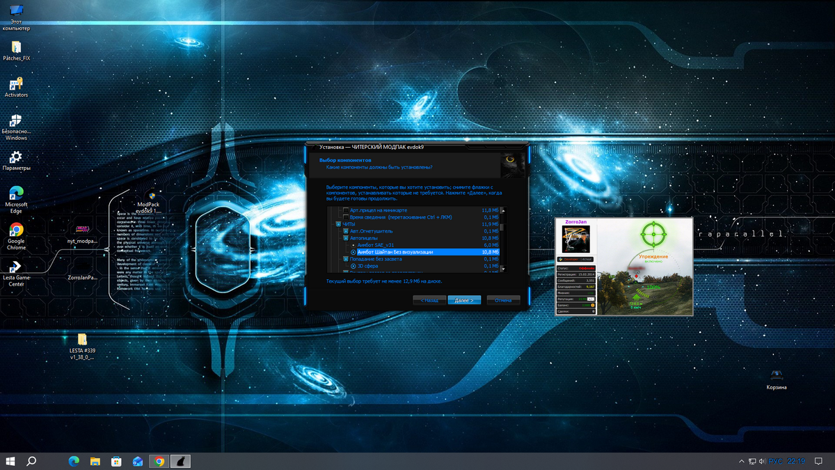Toggle the Авт.Огнетушитель component checkbox
Image resolution: width=835 pixels, height=470 pixels.
[x=346, y=231]
